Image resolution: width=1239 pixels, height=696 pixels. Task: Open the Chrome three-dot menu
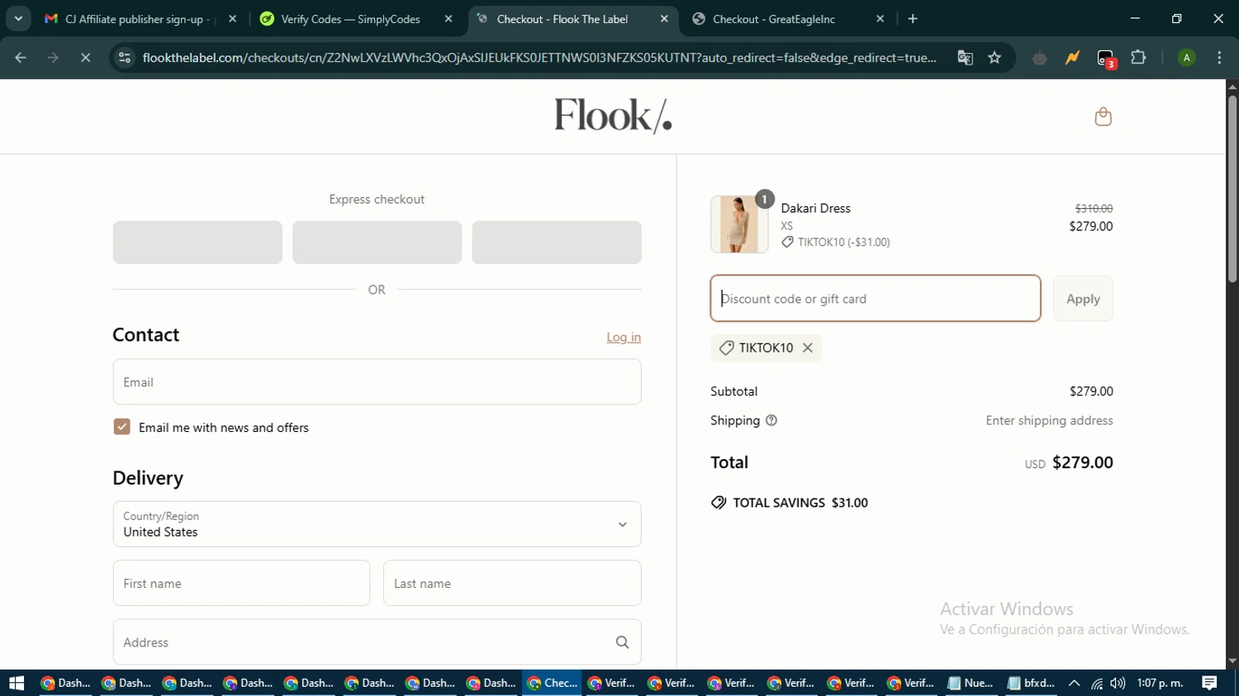(1219, 58)
